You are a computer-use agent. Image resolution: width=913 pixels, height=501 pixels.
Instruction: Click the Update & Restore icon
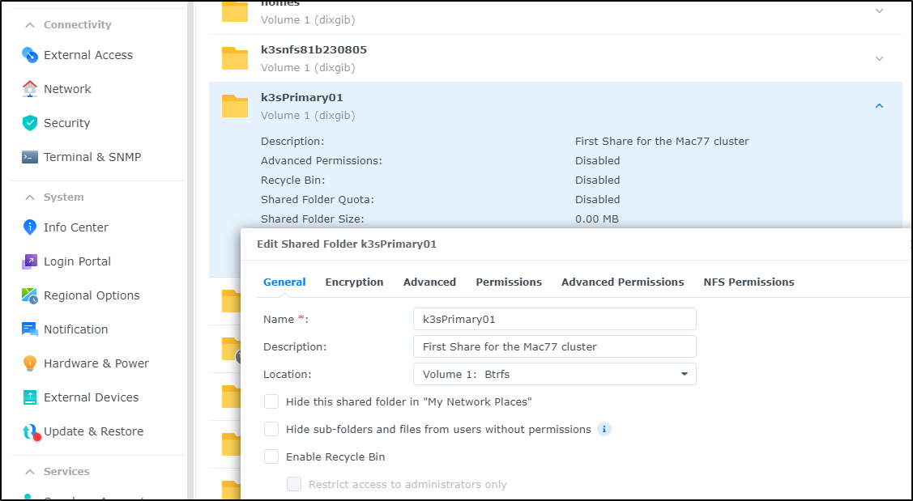(31, 432)
